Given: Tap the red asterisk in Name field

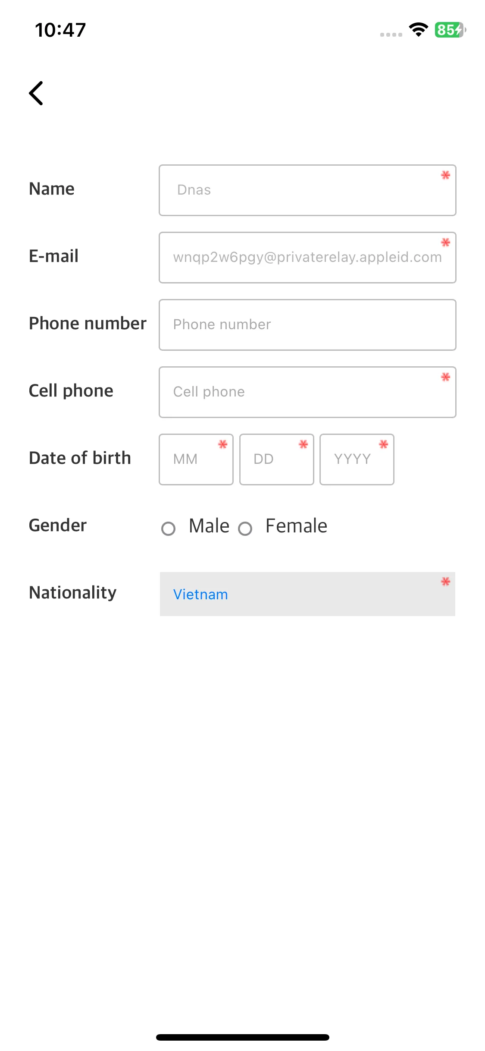Looking at the screenshot, I should [445, 175].
